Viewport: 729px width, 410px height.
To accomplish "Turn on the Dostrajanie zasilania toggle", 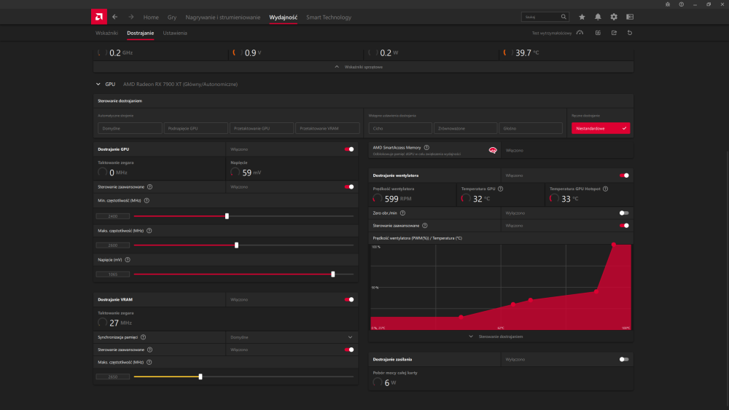I will coord(624,359).
